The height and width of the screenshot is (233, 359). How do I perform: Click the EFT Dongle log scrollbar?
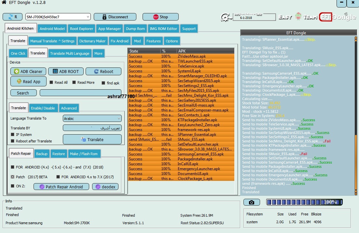pos(355,116)
